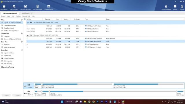
Task: Sort by the Capacity column header
Action: 47,19
